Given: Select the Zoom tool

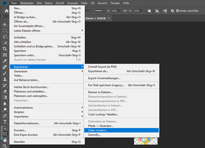Looking at the screenshot, I should pos(5,146).
